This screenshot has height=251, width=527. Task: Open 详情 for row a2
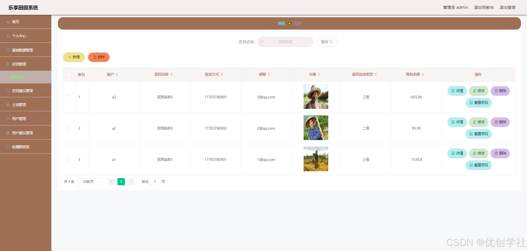tap(457, 122)
